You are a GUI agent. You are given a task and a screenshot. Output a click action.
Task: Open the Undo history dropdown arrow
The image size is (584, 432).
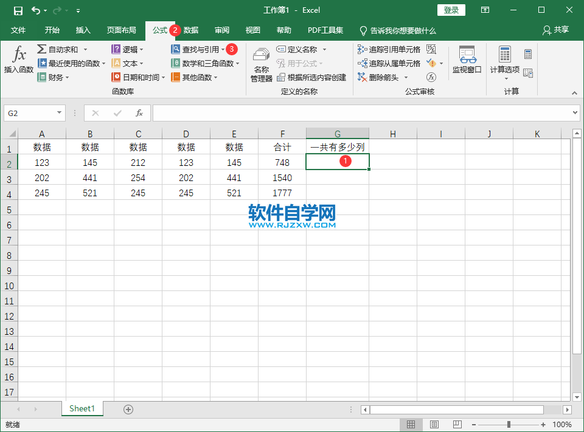click(46, 10)
